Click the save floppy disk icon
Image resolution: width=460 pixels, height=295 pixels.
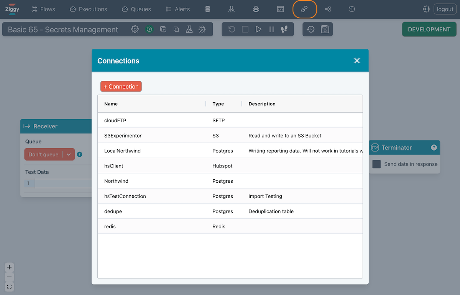pyautogui.click(x=325, y=29)
